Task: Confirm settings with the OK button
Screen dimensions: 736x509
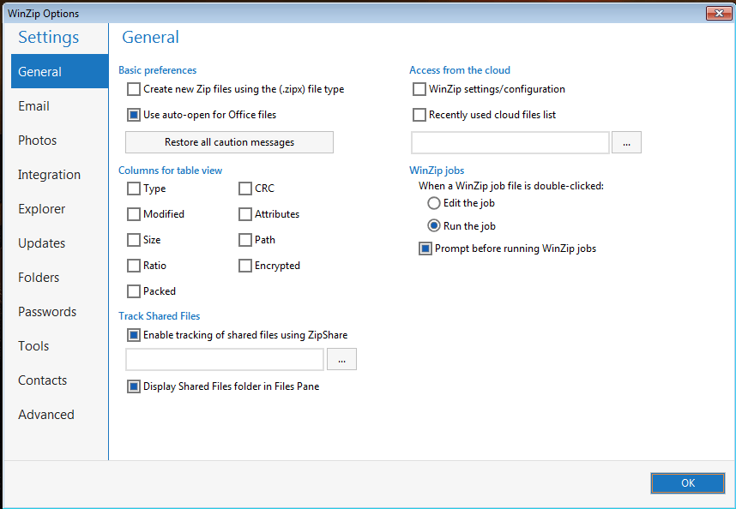Action: [x=688, y=482]
